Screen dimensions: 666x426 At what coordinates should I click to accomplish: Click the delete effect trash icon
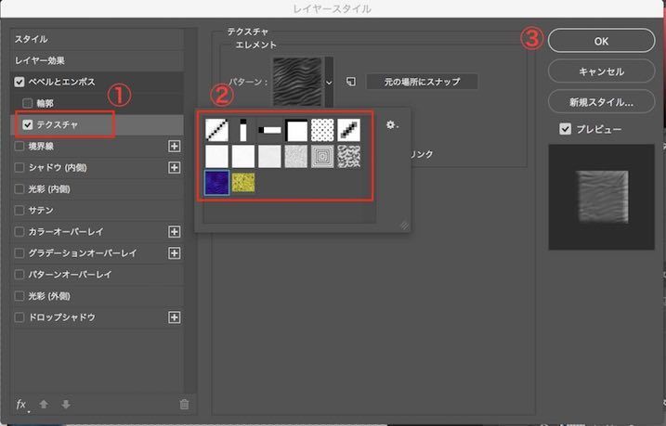(x=184, y=405)
